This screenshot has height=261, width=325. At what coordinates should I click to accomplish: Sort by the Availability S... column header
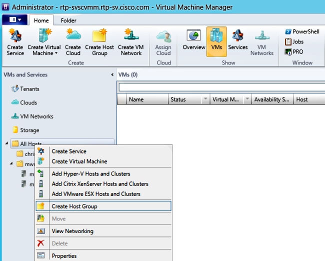[272, 99]
